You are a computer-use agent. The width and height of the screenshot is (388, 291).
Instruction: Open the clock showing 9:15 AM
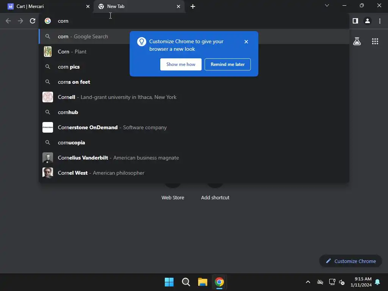(361, 282)
